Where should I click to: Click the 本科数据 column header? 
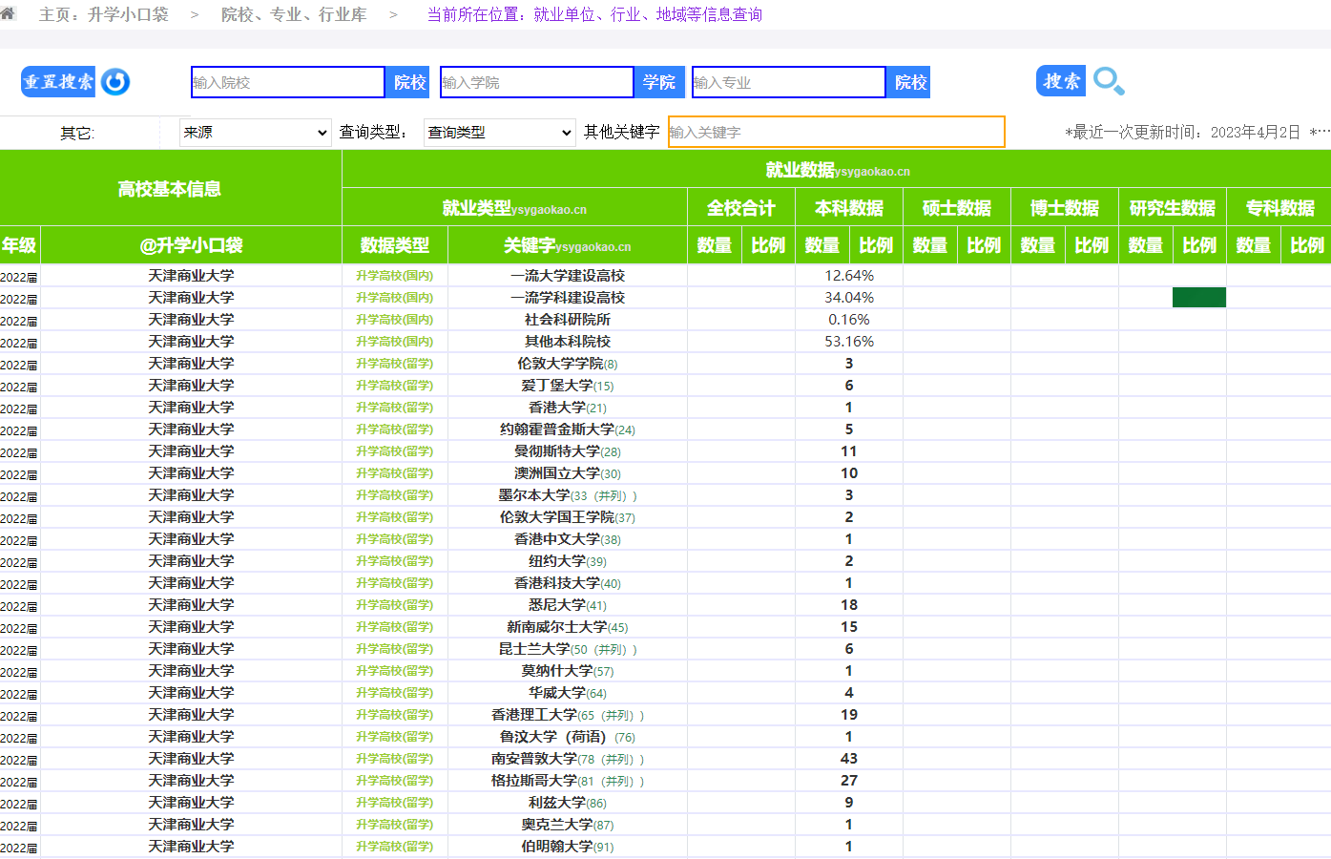(848, 208)
